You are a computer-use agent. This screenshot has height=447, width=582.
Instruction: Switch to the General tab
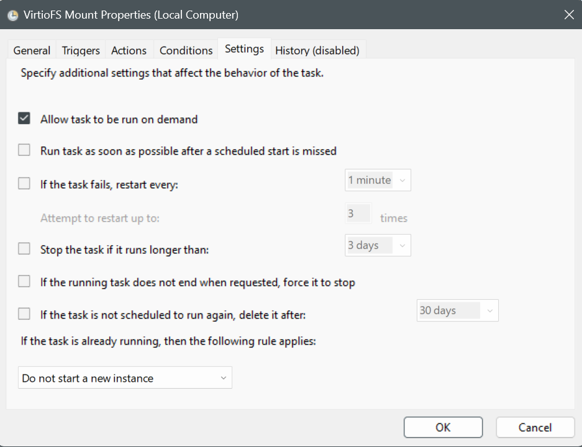click(32, 50)
